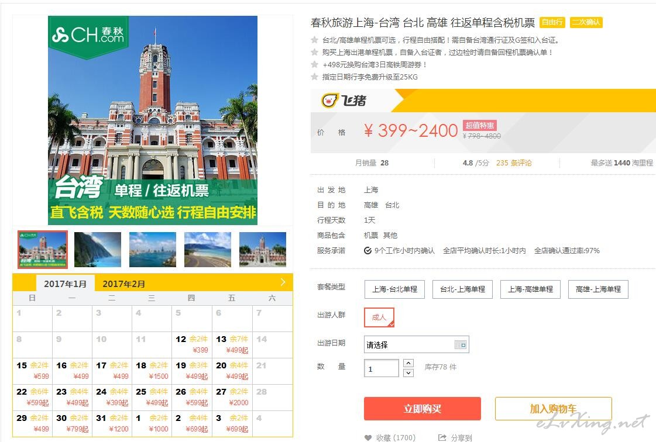Toggle the 成人 traveler type option

coord(379,317)
